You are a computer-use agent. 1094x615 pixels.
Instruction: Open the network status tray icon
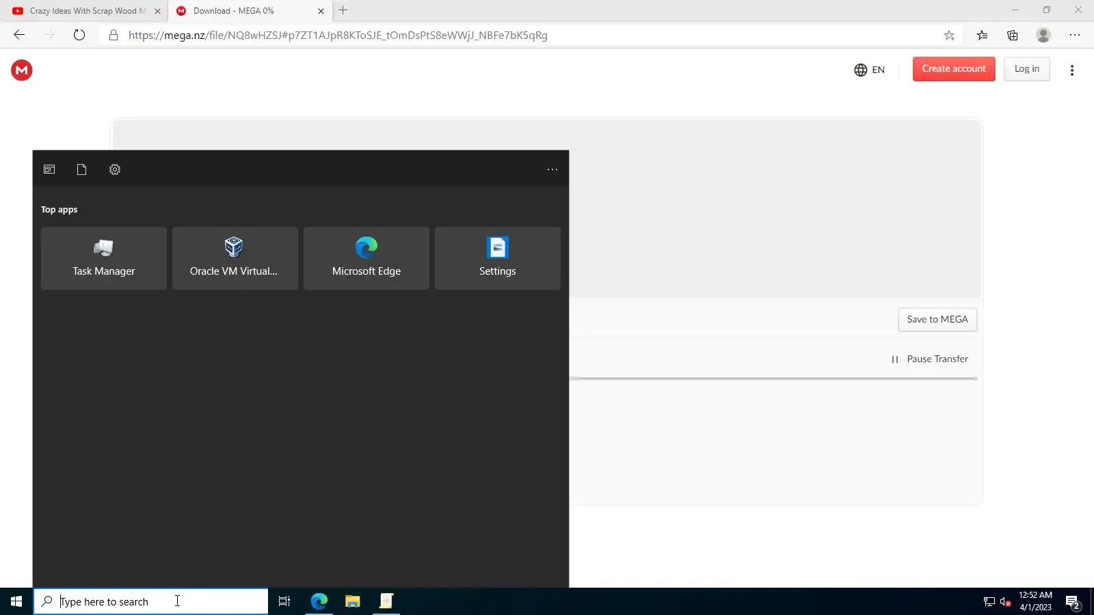point(989,602)
